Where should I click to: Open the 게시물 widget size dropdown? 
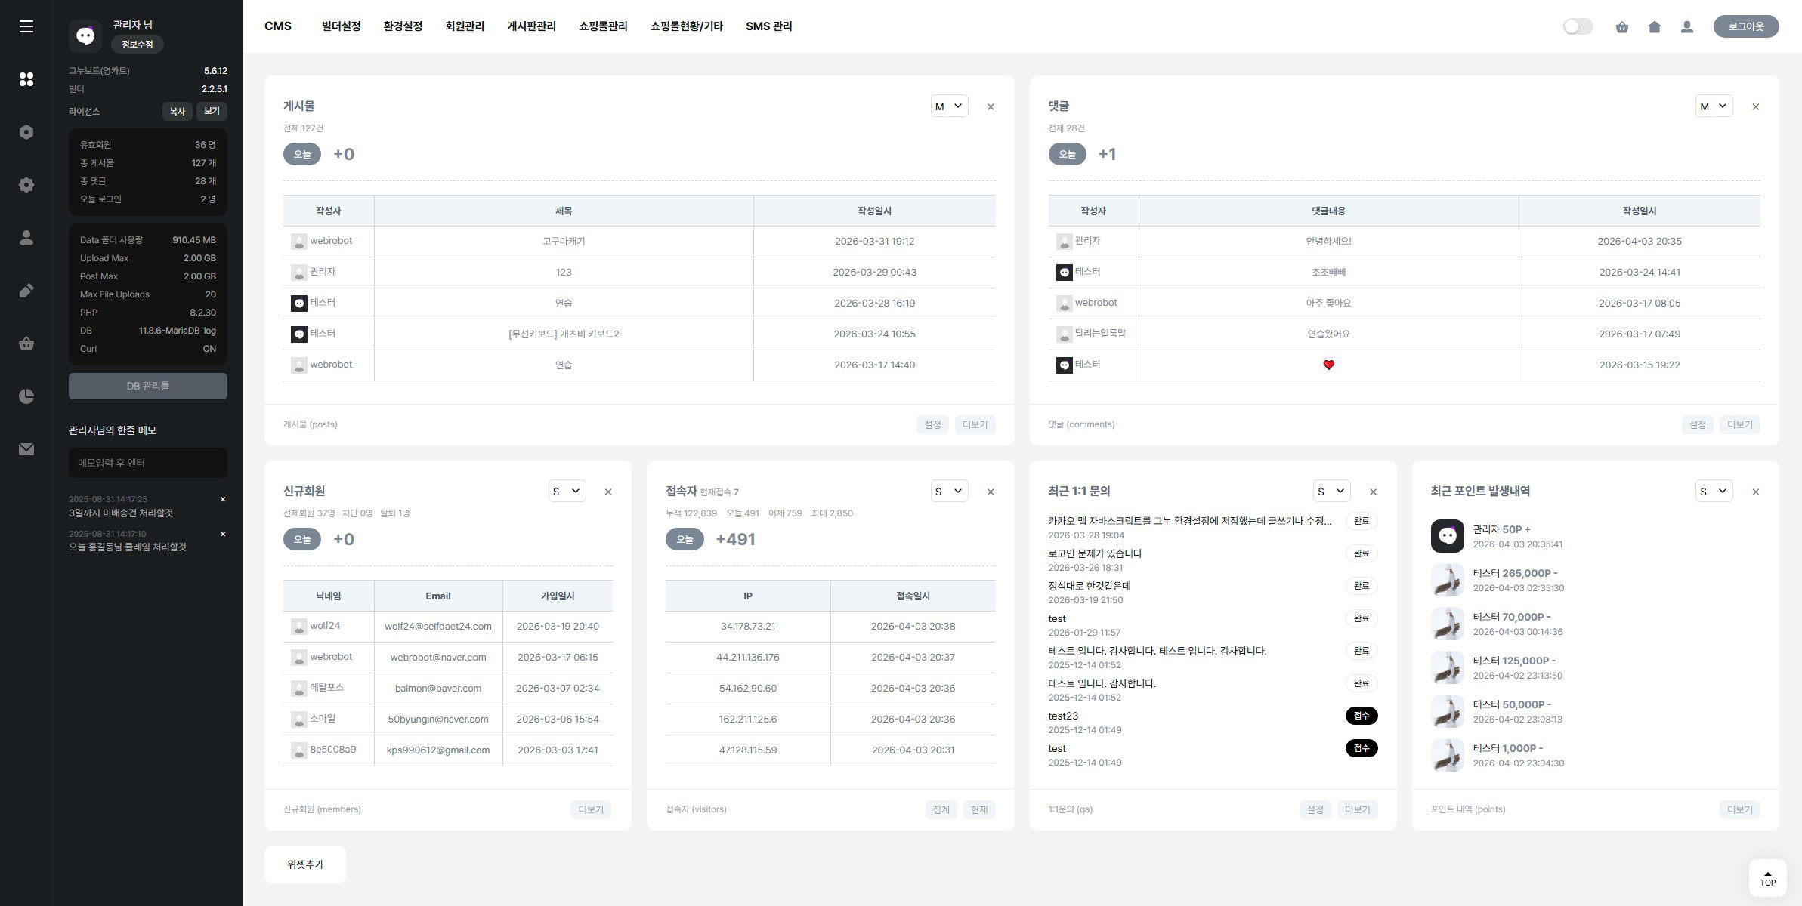click(x=949, y=106)
